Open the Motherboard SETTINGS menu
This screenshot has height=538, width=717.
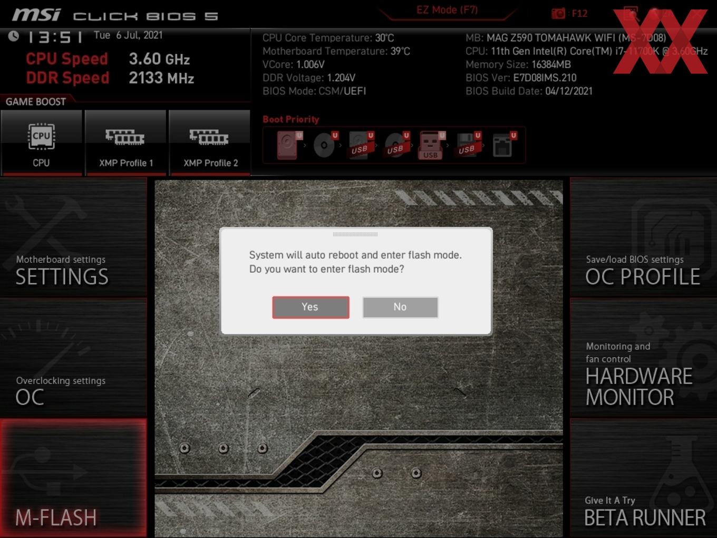(73, 237)
